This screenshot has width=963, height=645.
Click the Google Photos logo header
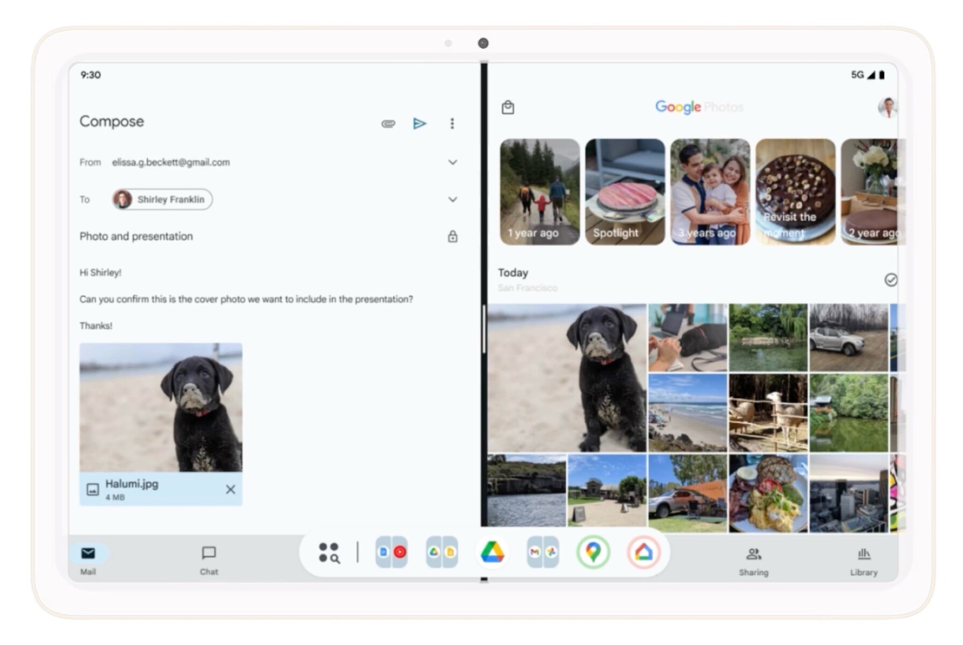tap(699, 107)
